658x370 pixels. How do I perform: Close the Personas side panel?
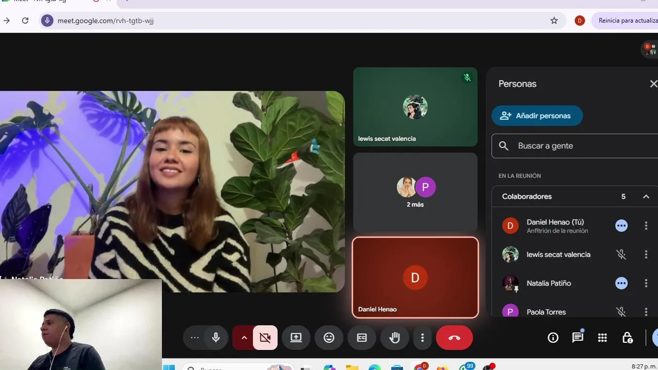[x=653, y=84]
